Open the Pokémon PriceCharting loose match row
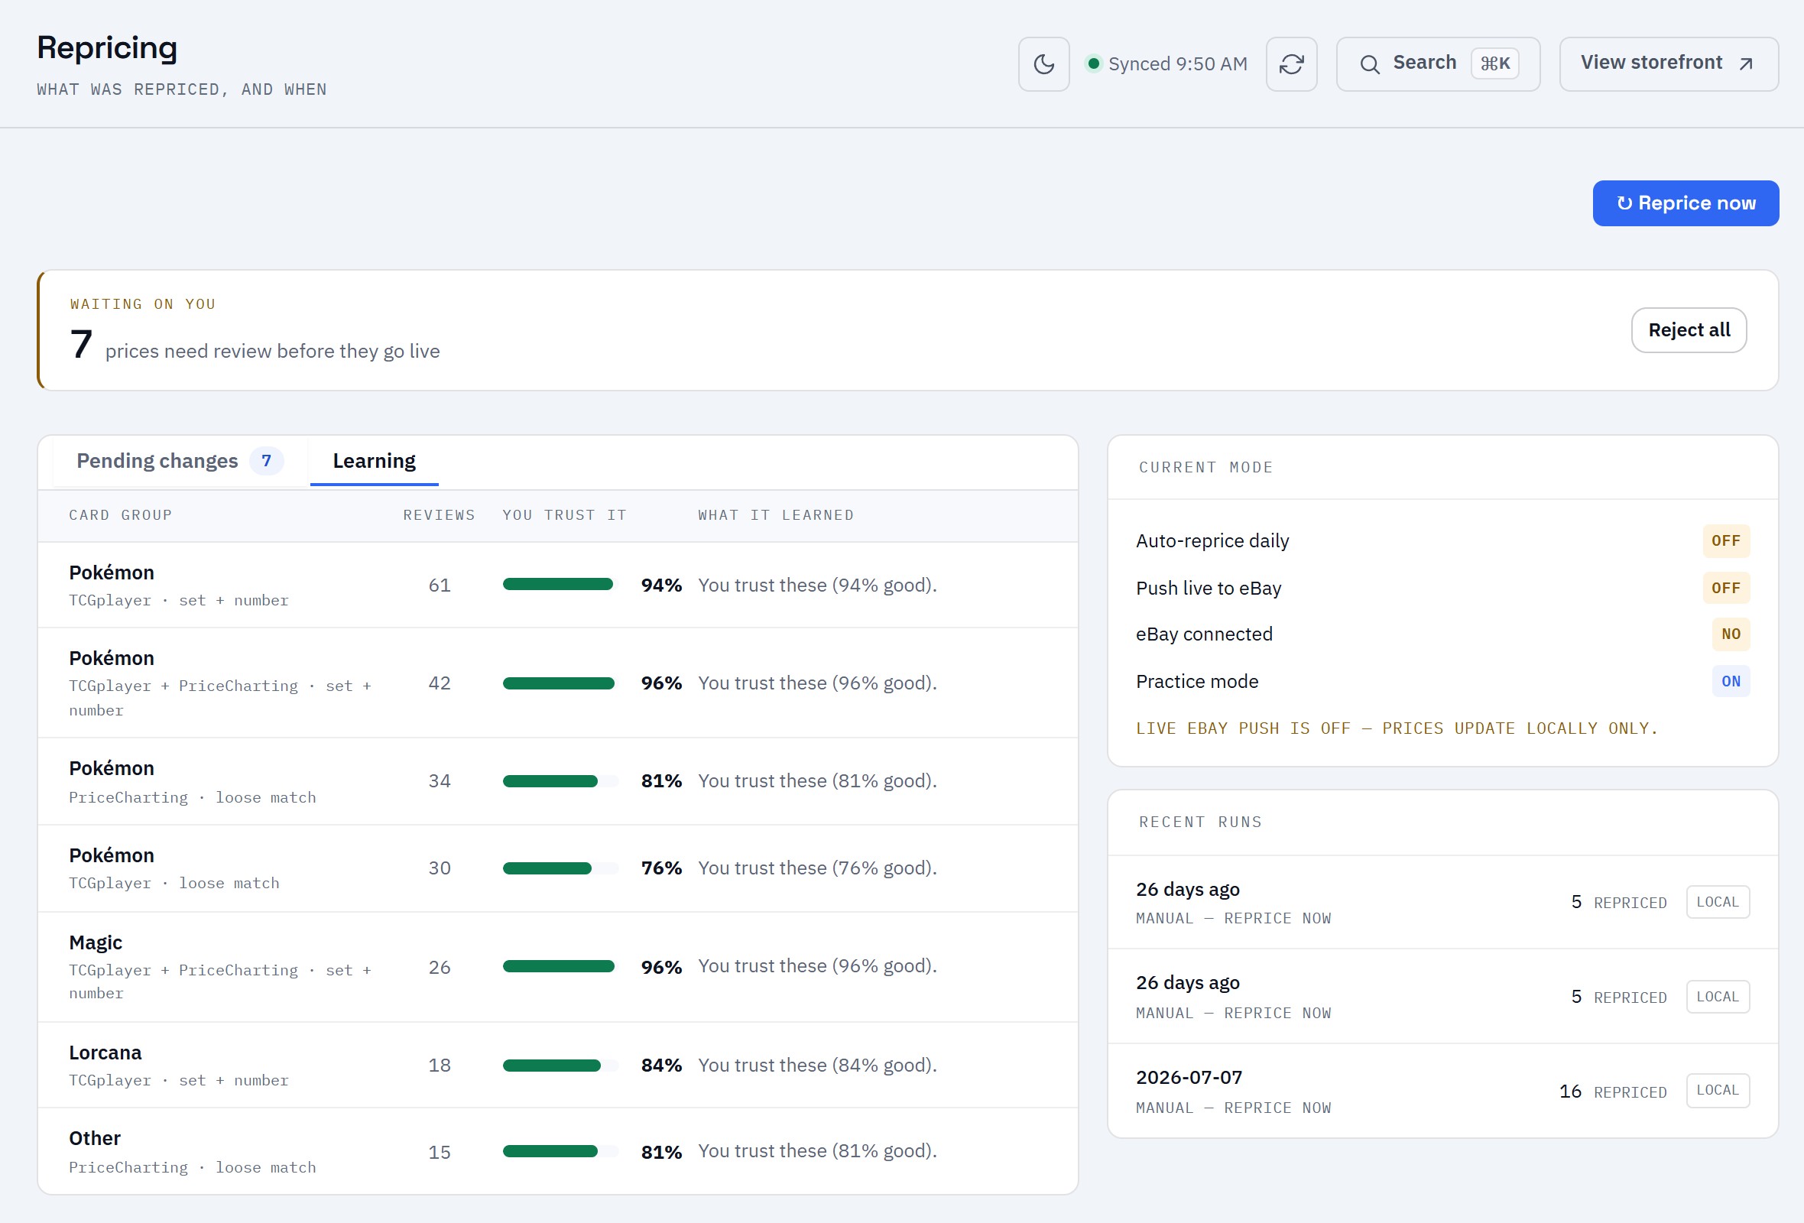 pos(557,781)
